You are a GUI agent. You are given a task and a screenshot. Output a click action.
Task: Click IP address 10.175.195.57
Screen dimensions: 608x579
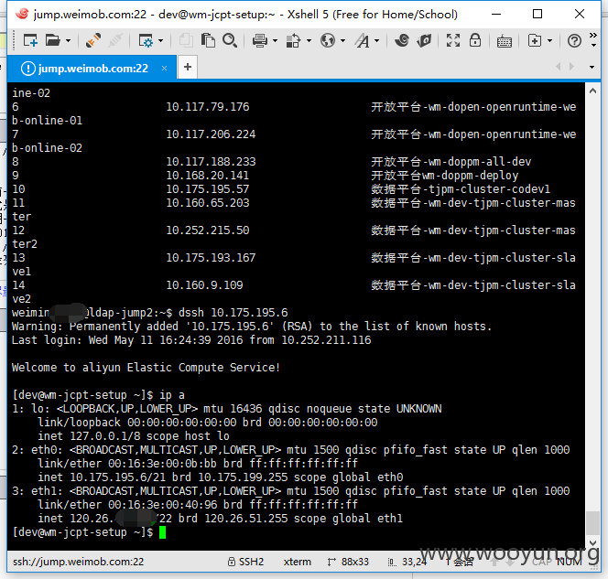click(x=208, y=189)
